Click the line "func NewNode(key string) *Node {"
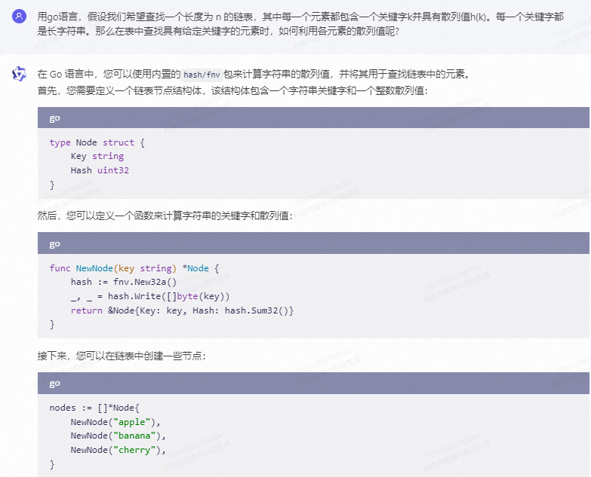Image resolution: width=591 pixels, height=477 pixels. [x=134, y=268]
